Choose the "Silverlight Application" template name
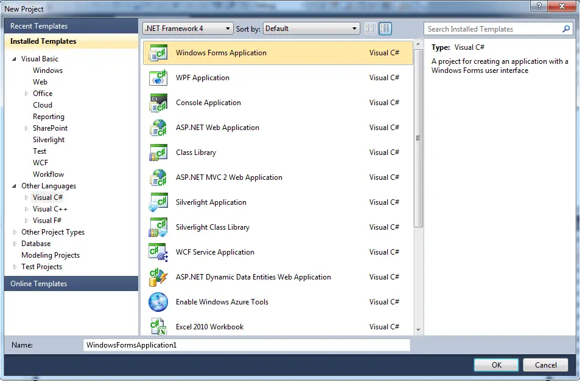 click(211, 202)
